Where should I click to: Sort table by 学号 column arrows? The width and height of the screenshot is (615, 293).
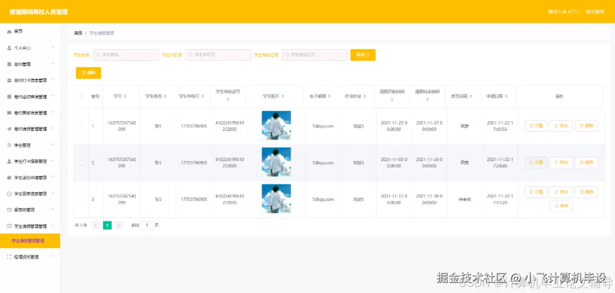pos(125,96)
